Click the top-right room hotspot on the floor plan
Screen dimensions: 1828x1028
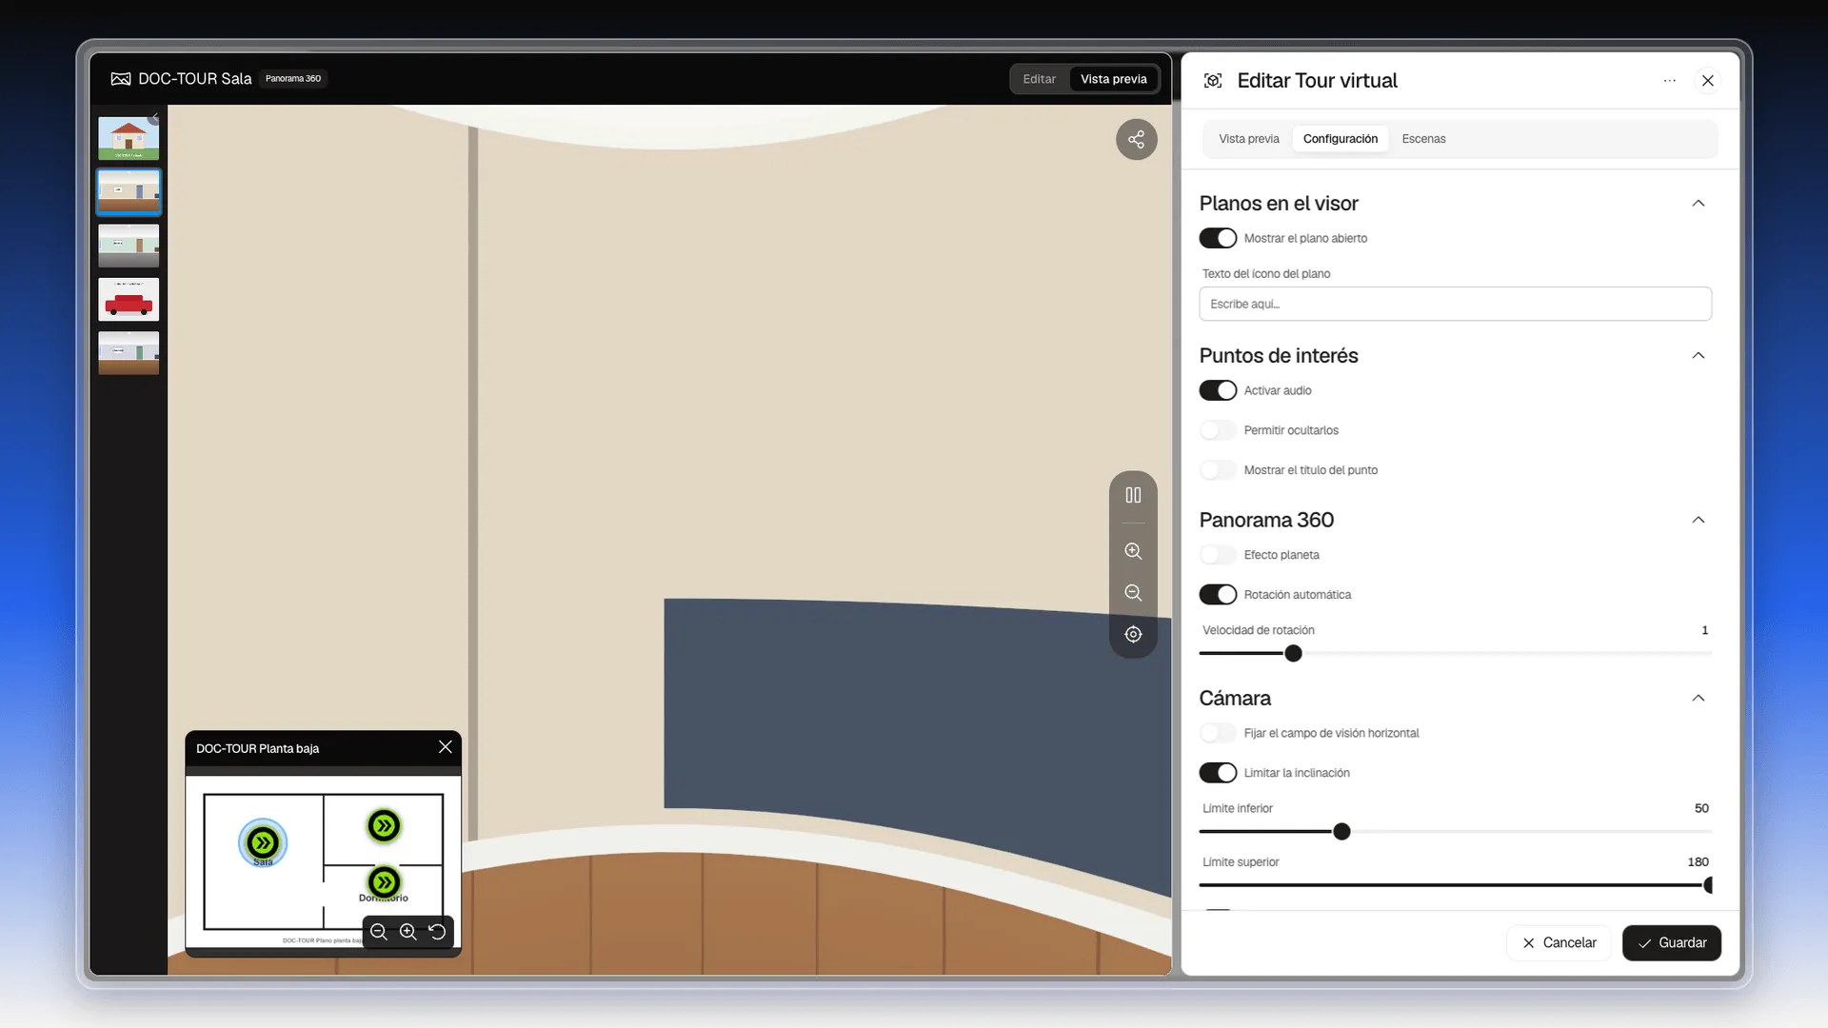[x=384, y=825]
